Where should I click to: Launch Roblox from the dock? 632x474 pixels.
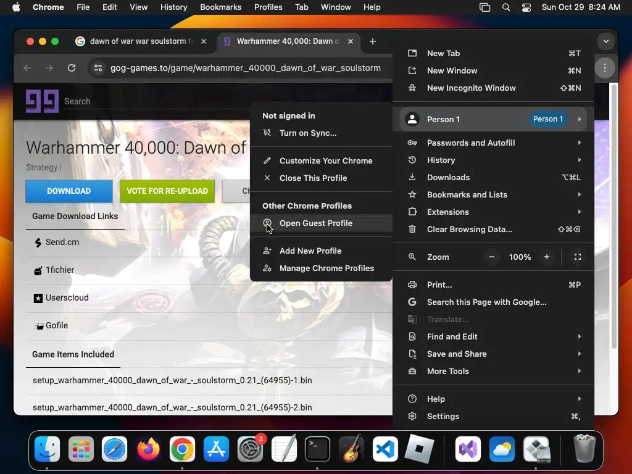419,449
